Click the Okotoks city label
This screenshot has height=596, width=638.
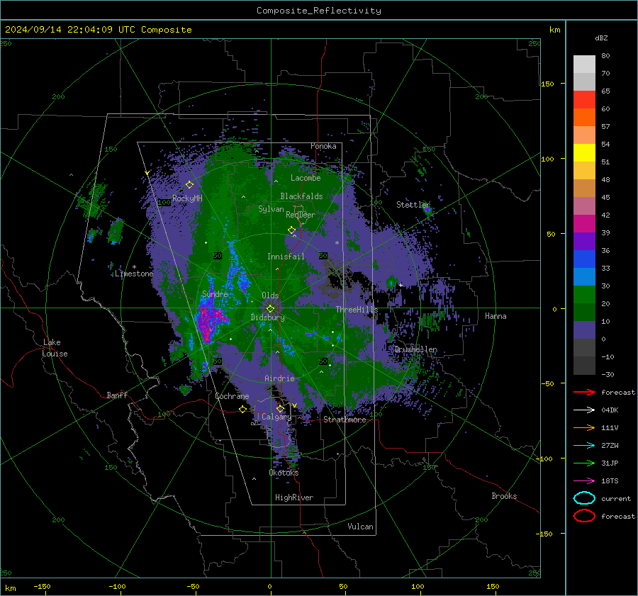pos(284,473)
